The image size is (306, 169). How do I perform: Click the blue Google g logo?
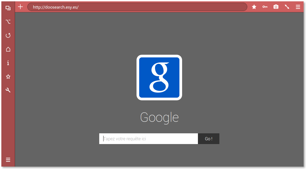coord(159,78)
